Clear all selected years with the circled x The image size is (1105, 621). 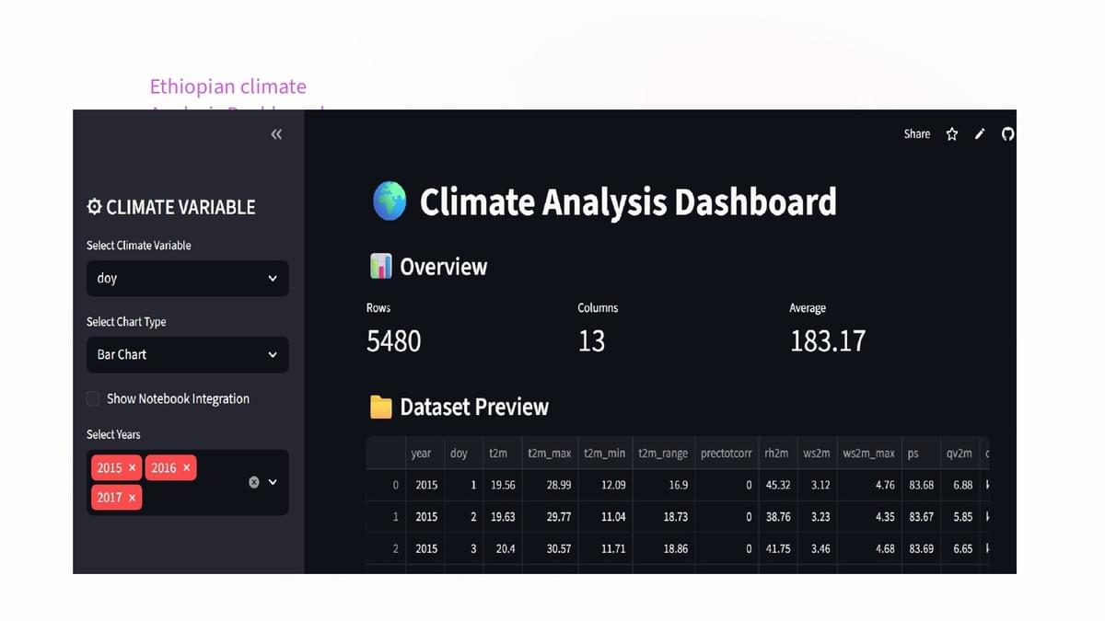point(254,482)
